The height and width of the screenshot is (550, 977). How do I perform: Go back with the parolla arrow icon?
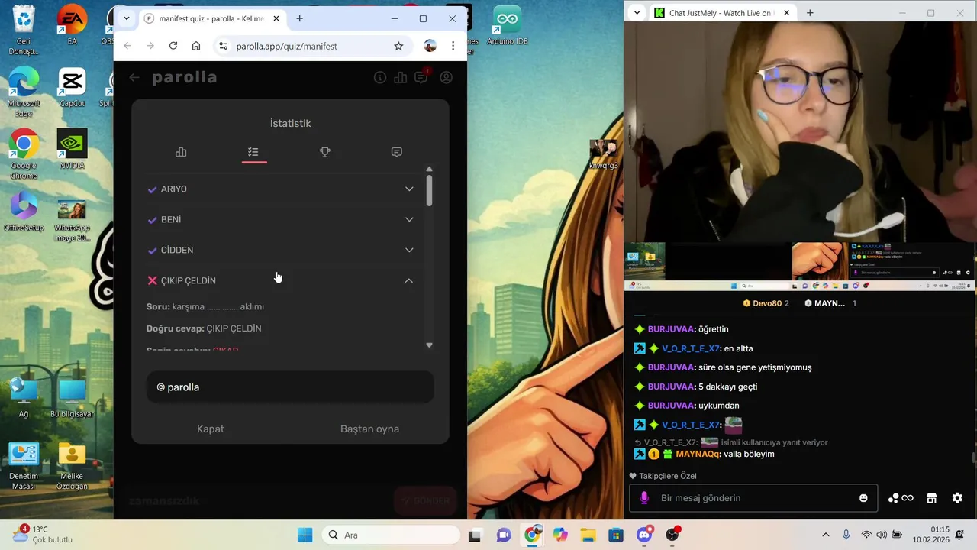point(134,77)
